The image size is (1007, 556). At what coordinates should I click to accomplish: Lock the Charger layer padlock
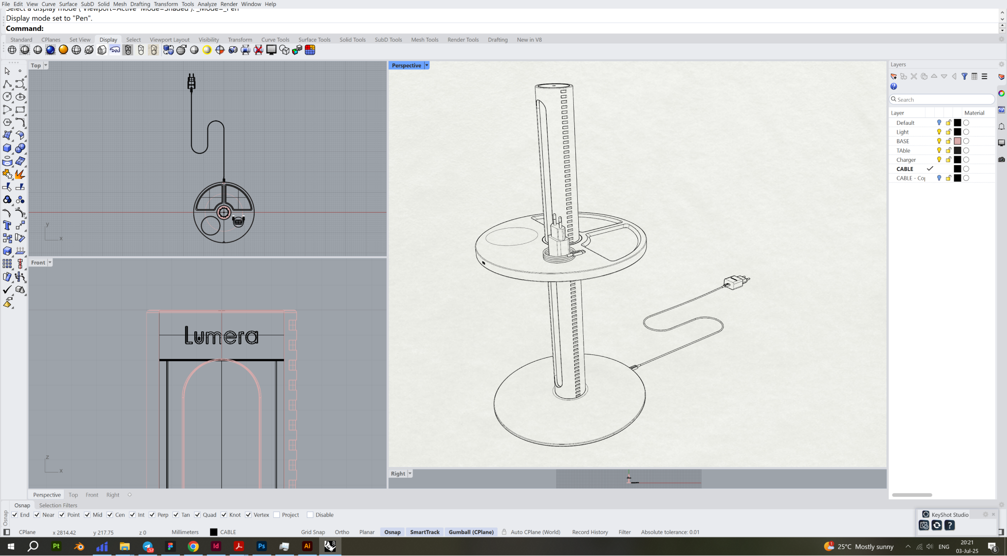[x=948, y=160]
